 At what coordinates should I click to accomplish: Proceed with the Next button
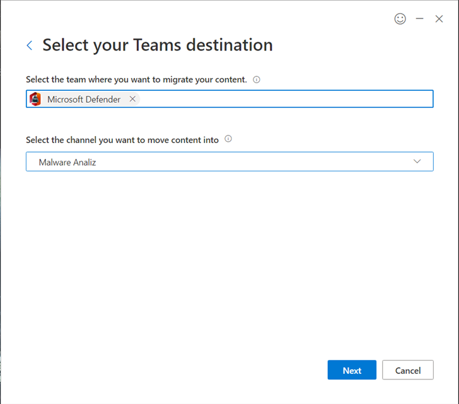coord(352,370)
